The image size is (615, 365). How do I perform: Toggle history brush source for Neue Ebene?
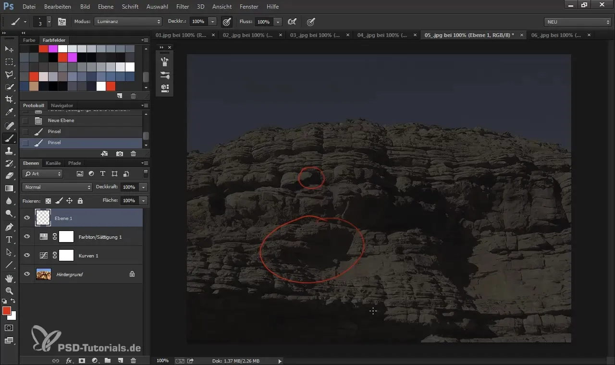[25, 121]
